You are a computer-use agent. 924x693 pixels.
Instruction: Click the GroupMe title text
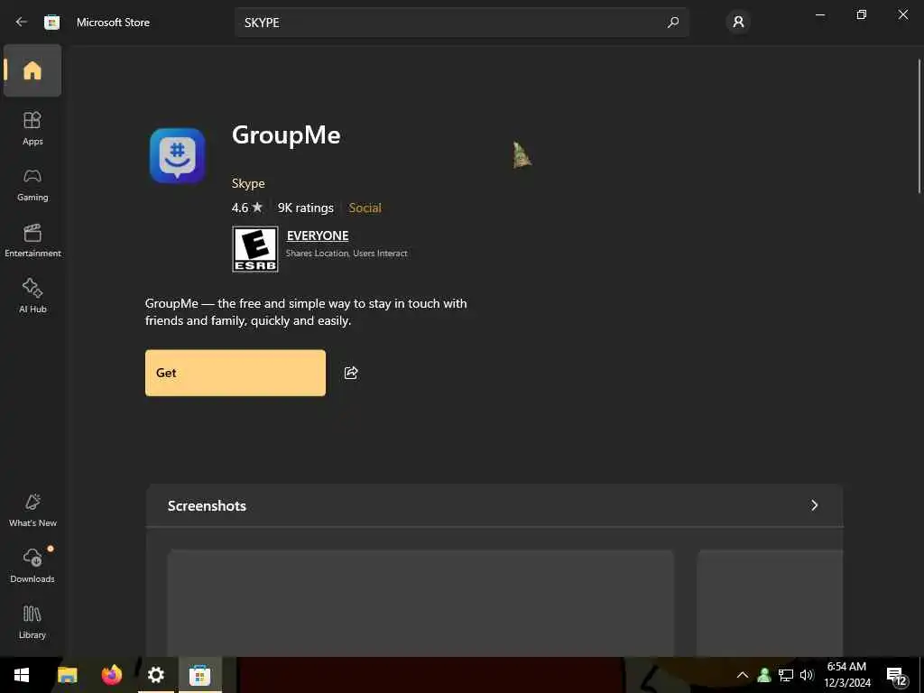pos(286,135)
